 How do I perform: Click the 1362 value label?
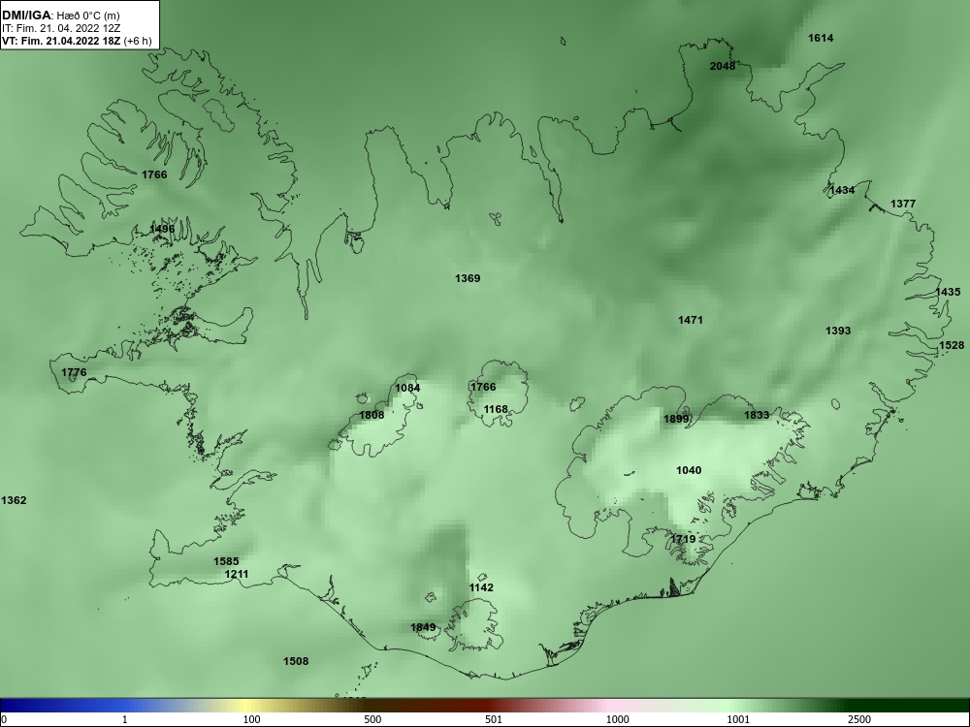tap(14, 501)
